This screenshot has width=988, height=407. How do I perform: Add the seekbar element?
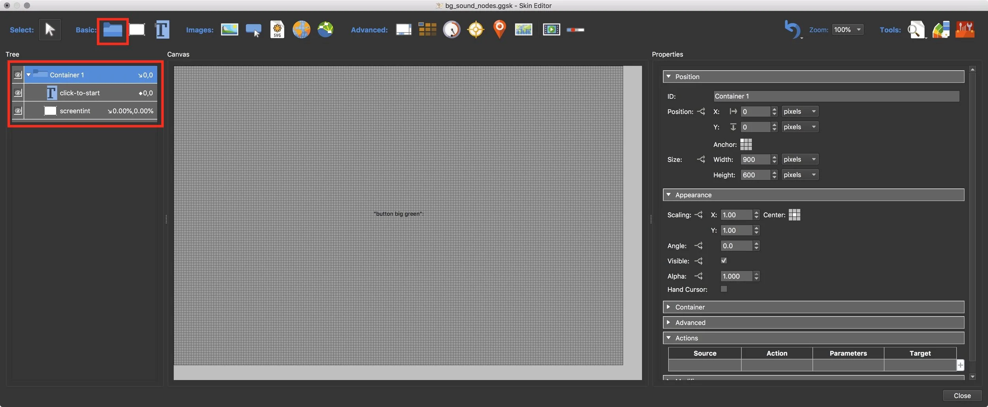(575, 30)
